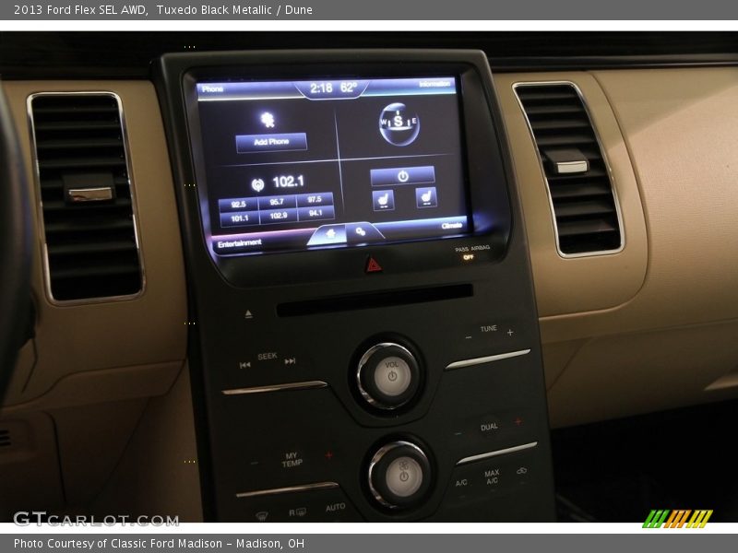
Task: Tap the 102.1 station frequency
Action: pyautogui.click(x=288, y=182)
